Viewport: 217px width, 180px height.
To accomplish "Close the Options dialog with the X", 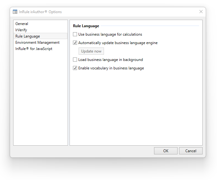I will point(201,12).
